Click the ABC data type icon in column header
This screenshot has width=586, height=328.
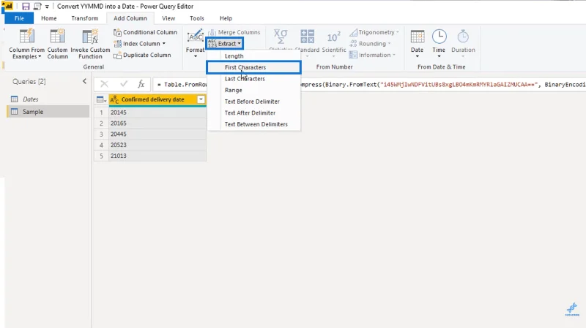point(114,99)
